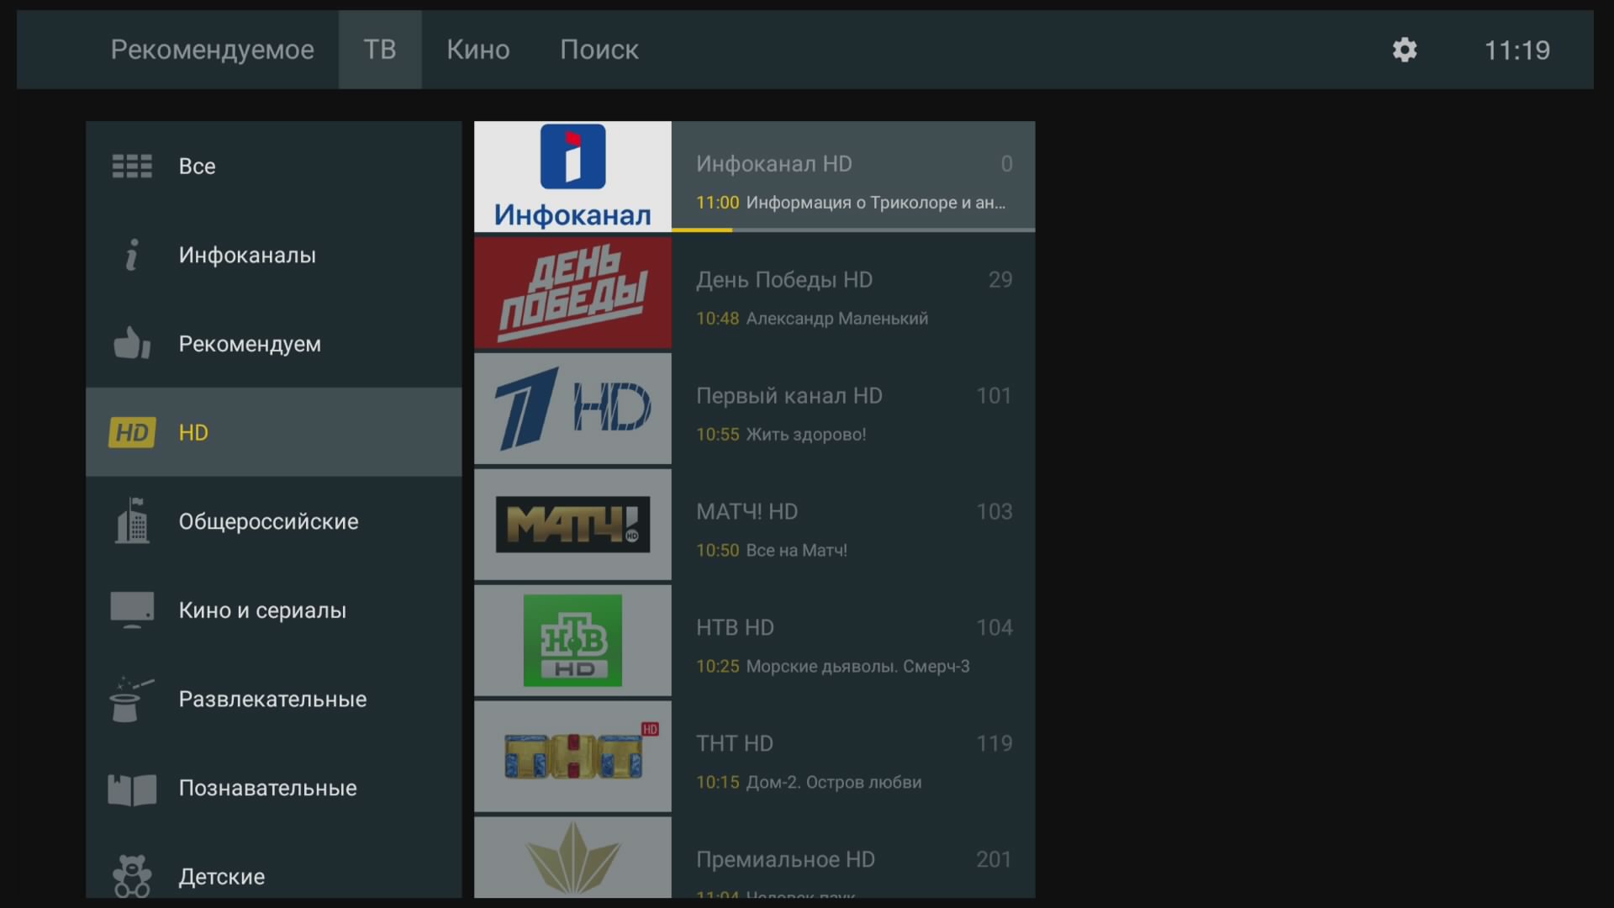
Task: Select the ТНТ HD channel title
Action: point(734,744)
